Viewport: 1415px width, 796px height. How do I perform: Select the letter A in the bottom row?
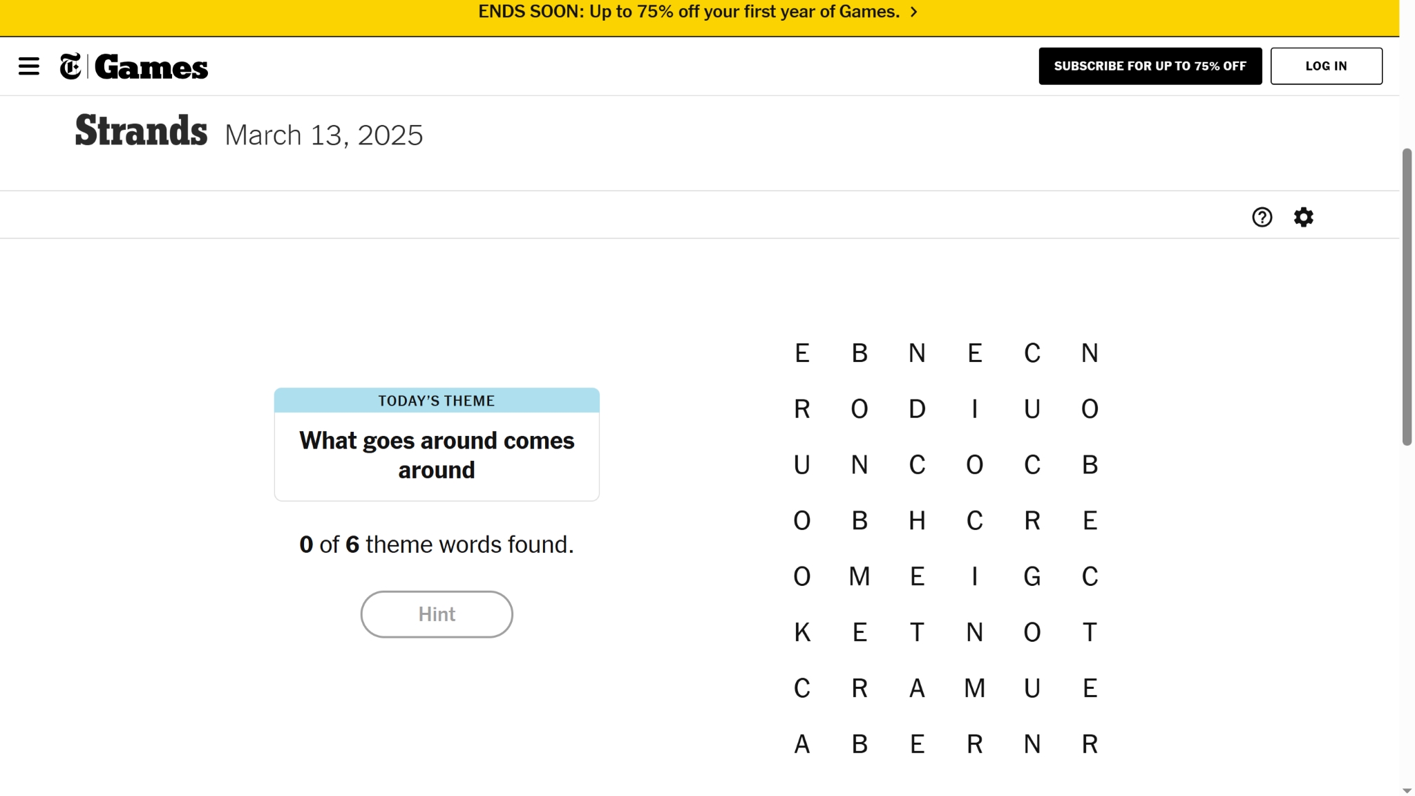(801, 744)
